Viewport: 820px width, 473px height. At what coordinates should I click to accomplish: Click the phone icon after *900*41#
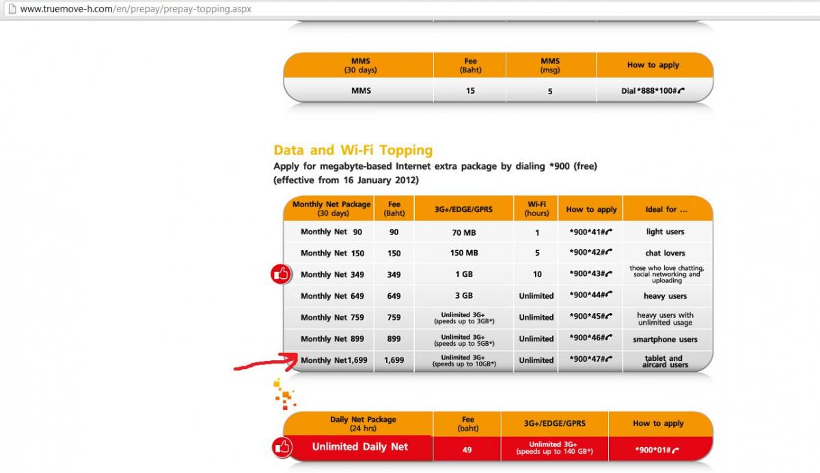tap(609, 232)
